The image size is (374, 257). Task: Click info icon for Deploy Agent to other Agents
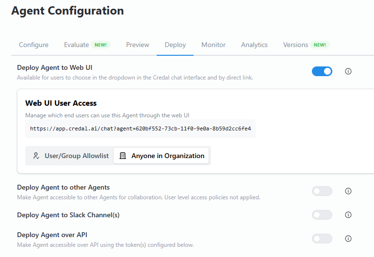pos(348,191)
